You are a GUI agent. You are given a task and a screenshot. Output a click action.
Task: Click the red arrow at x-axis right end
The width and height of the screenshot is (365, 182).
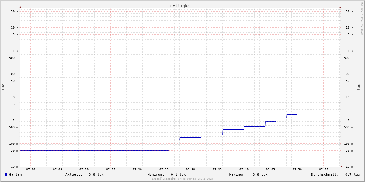coord(341,167)
